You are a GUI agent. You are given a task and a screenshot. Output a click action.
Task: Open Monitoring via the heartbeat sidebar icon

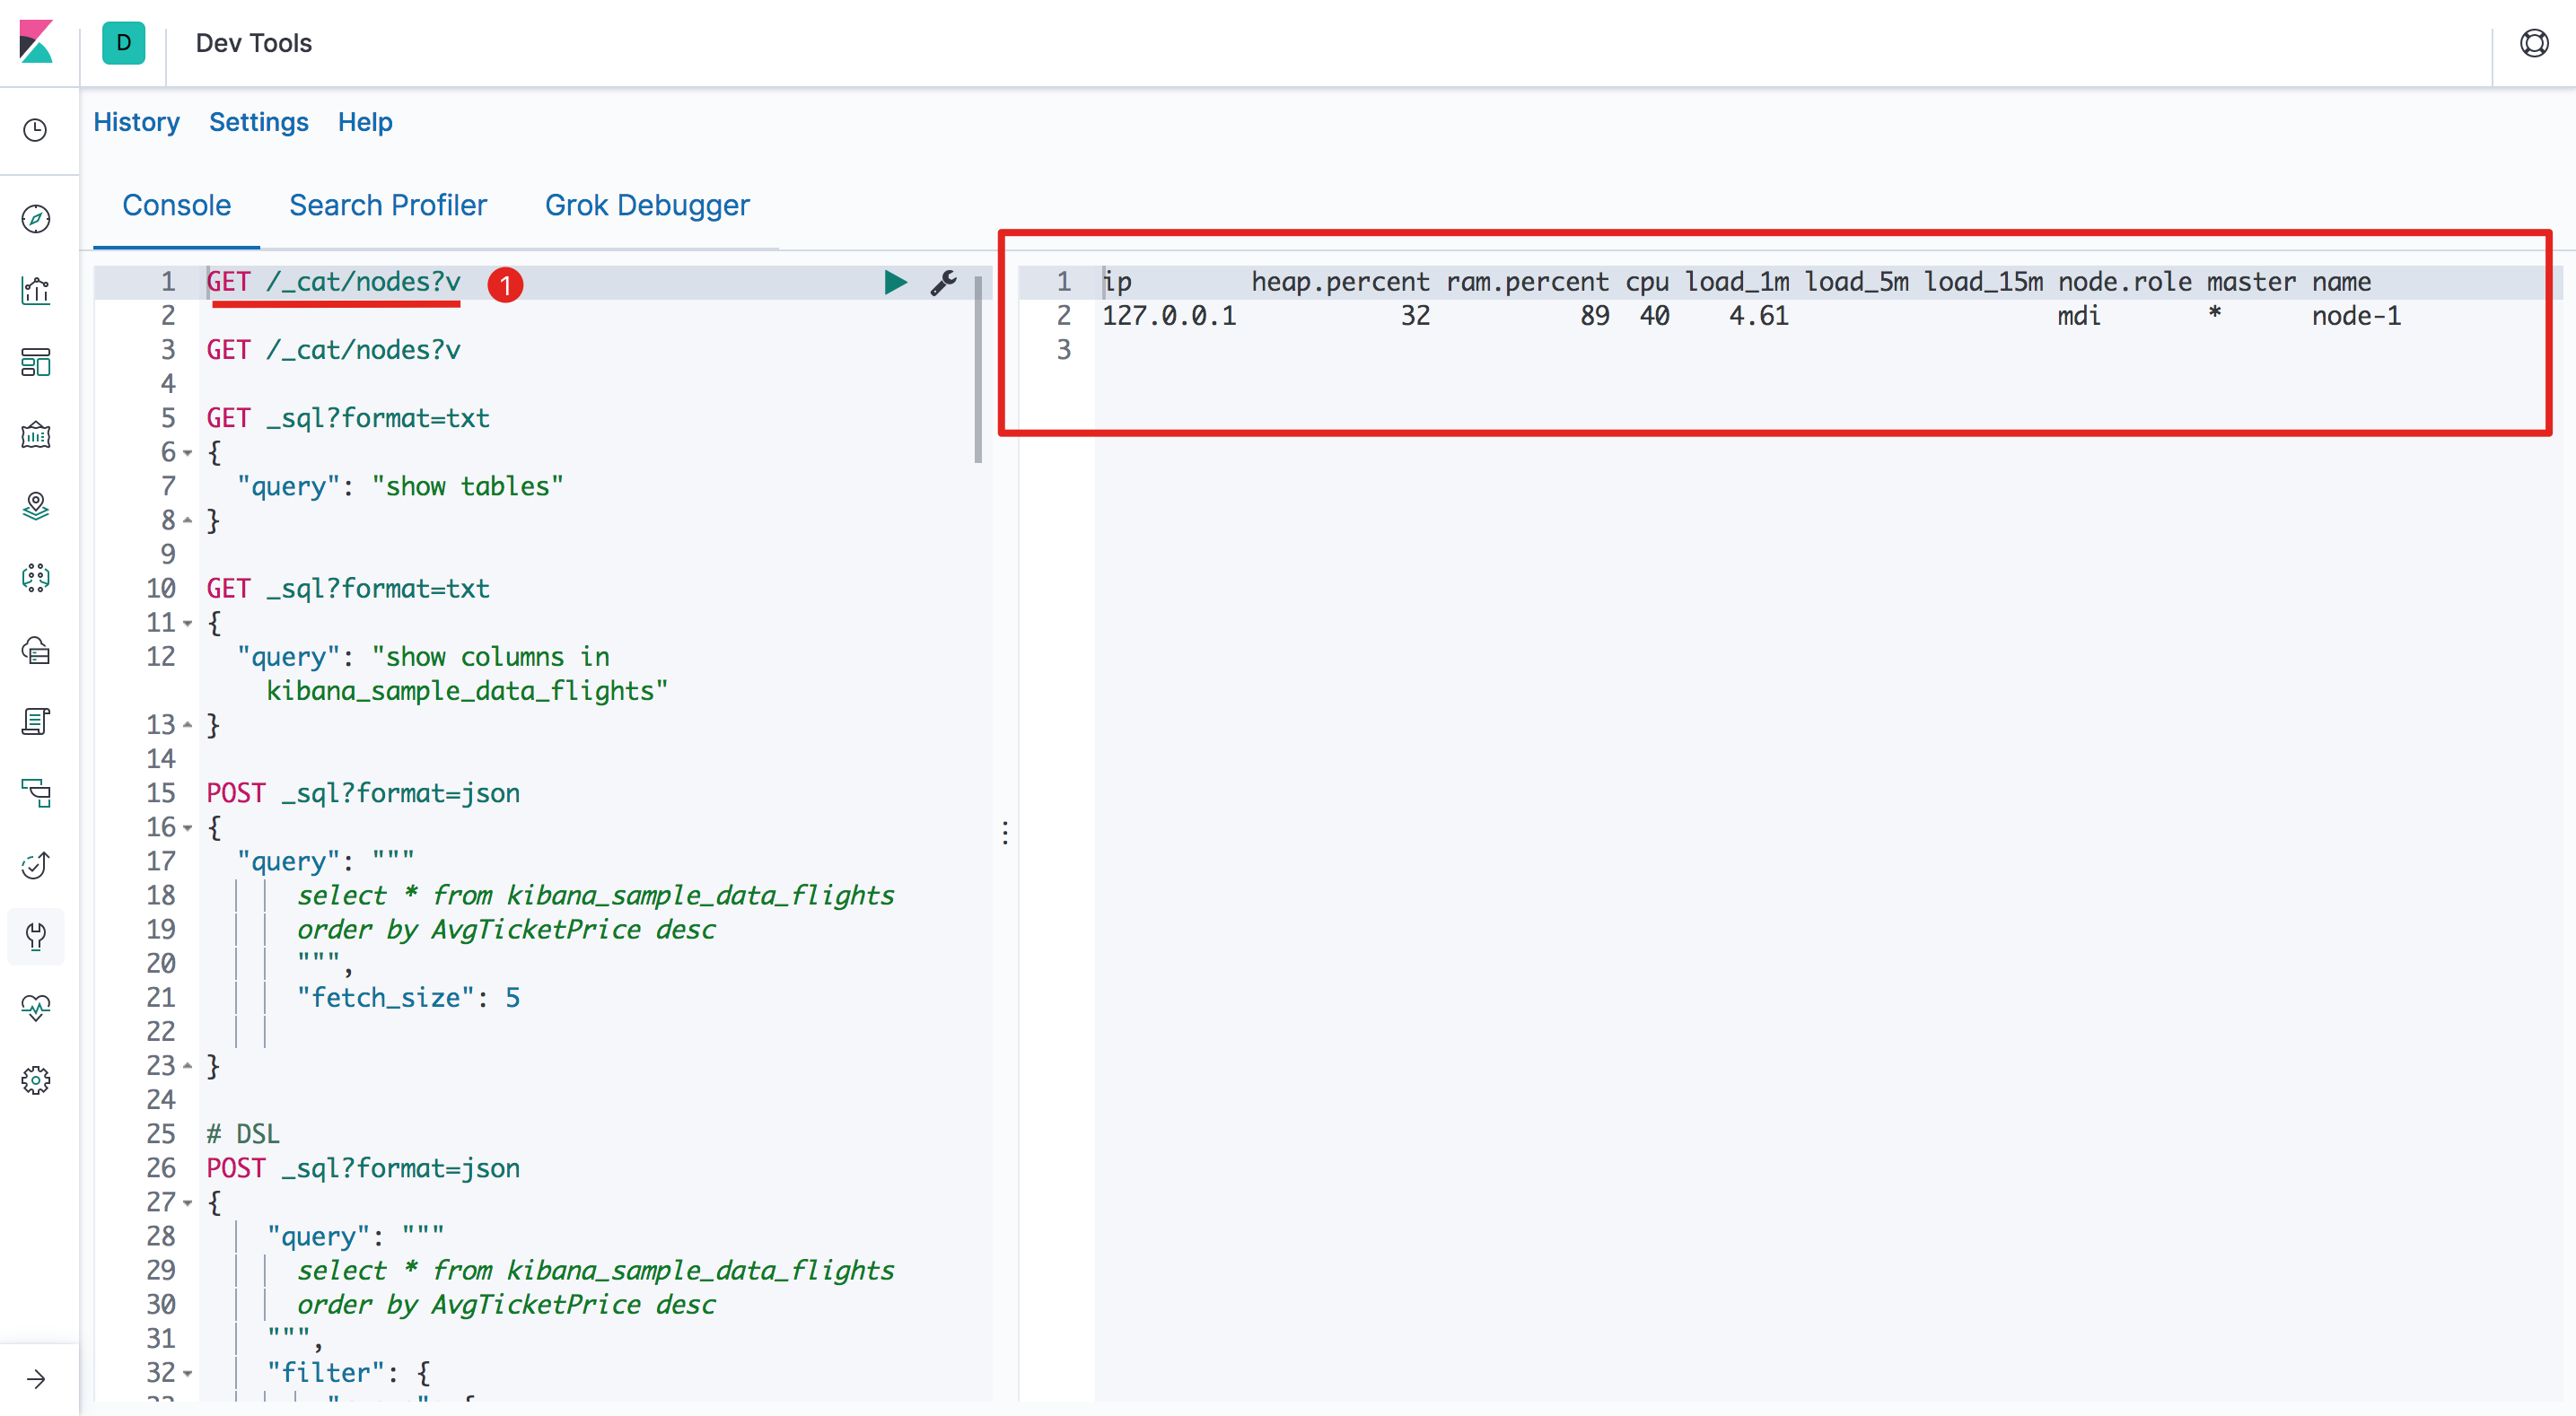point(36,1007)
